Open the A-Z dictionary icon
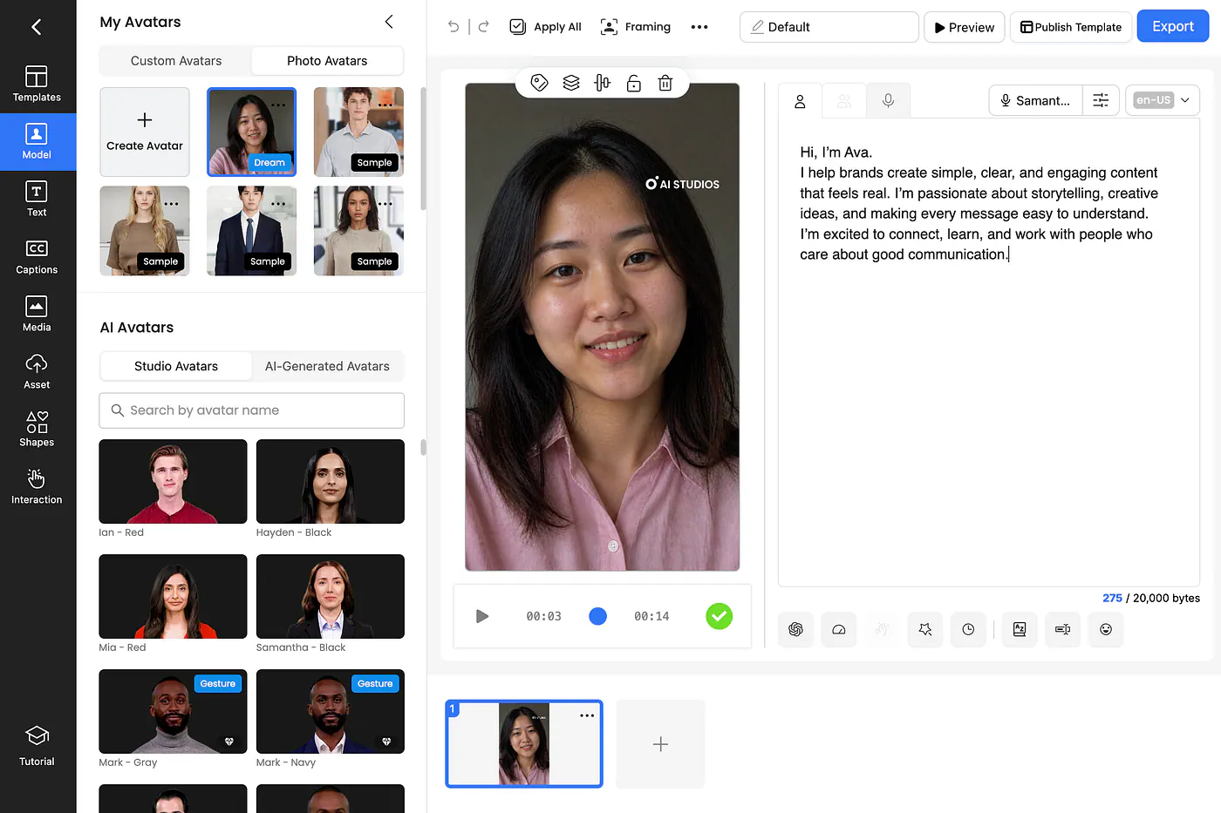1221x813 pixels. 1020,629
